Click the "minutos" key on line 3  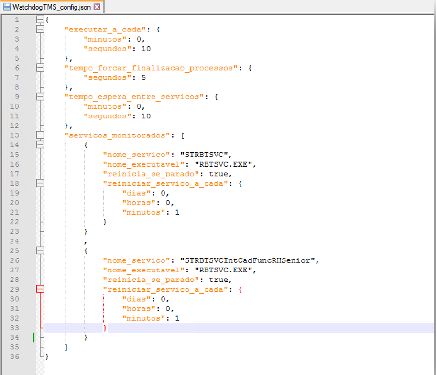105,39
